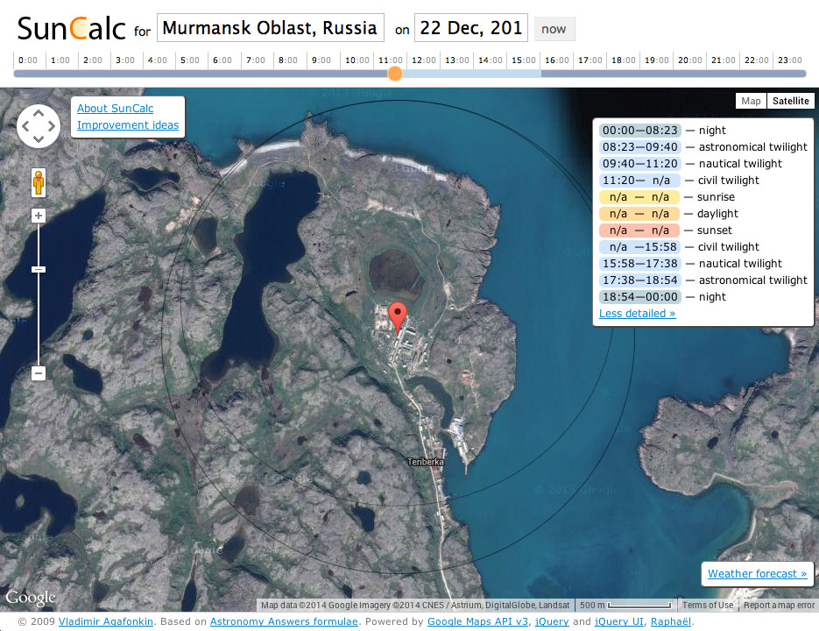Open the Report a map error link
This screenshot has height=631, width=819.
(x=779, y=605)
